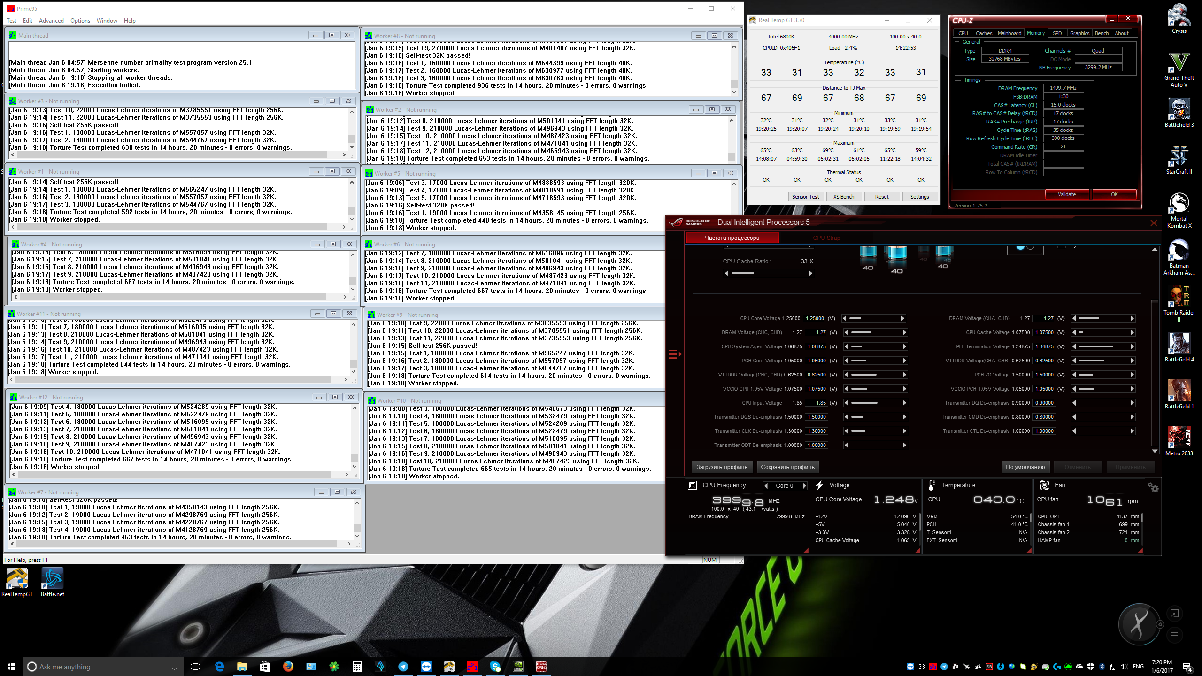1202x676 pixels.
Task: Open Firefox from the taskbar
Action: tap(288, 666)
